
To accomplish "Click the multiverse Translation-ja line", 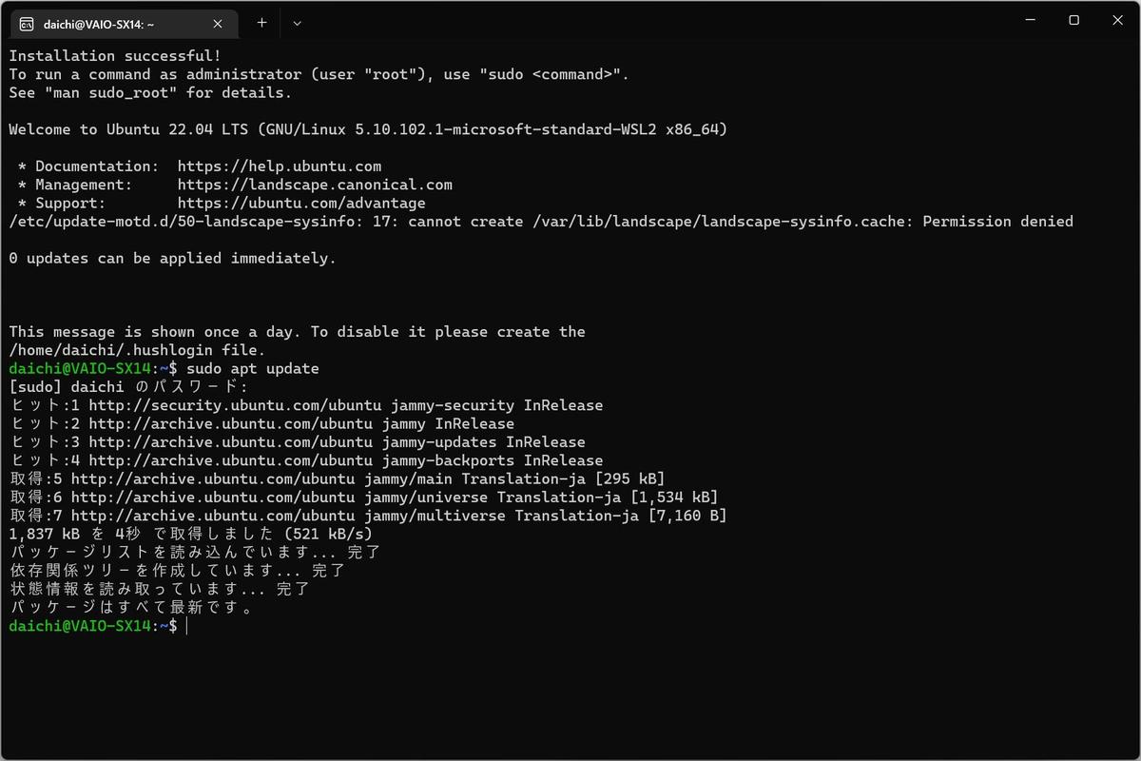I will (368, 516).
